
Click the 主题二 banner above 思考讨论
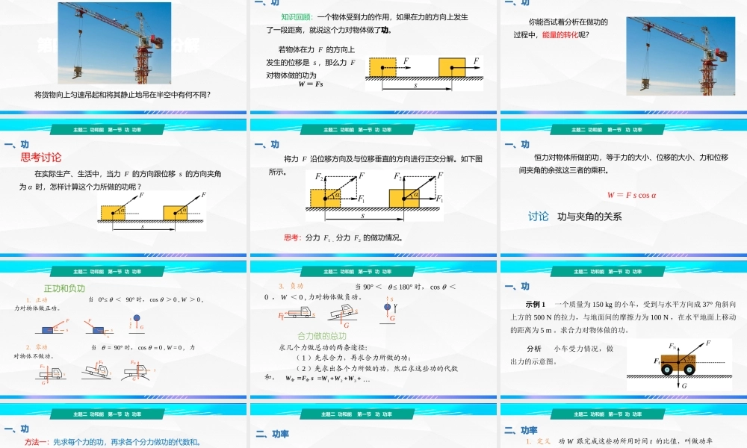pos(107,129)
